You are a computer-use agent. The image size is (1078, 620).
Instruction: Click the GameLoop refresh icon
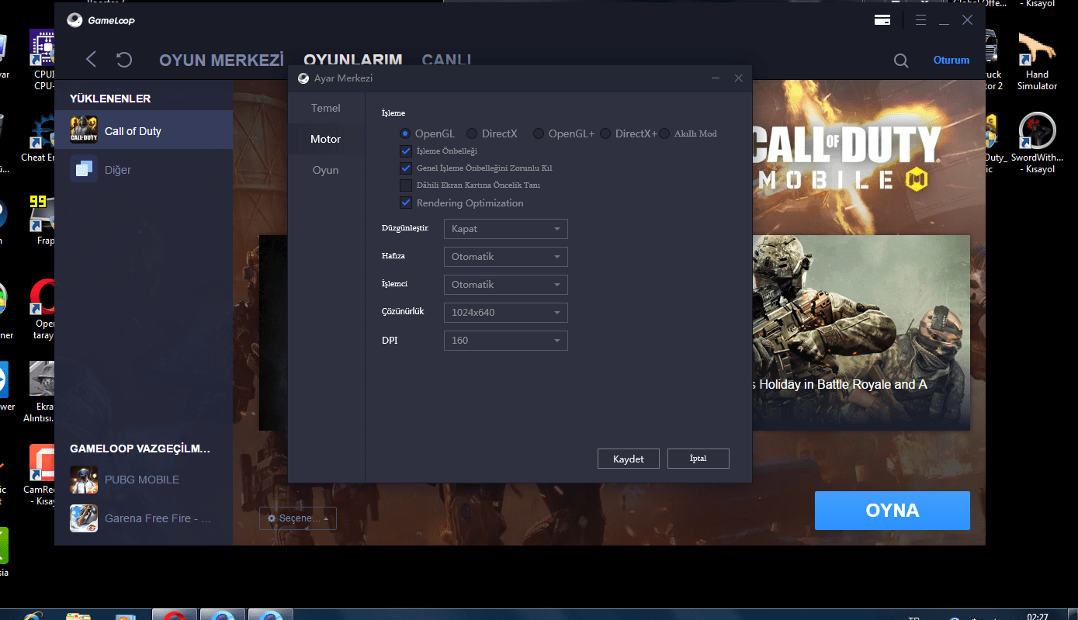coord(123,60)
